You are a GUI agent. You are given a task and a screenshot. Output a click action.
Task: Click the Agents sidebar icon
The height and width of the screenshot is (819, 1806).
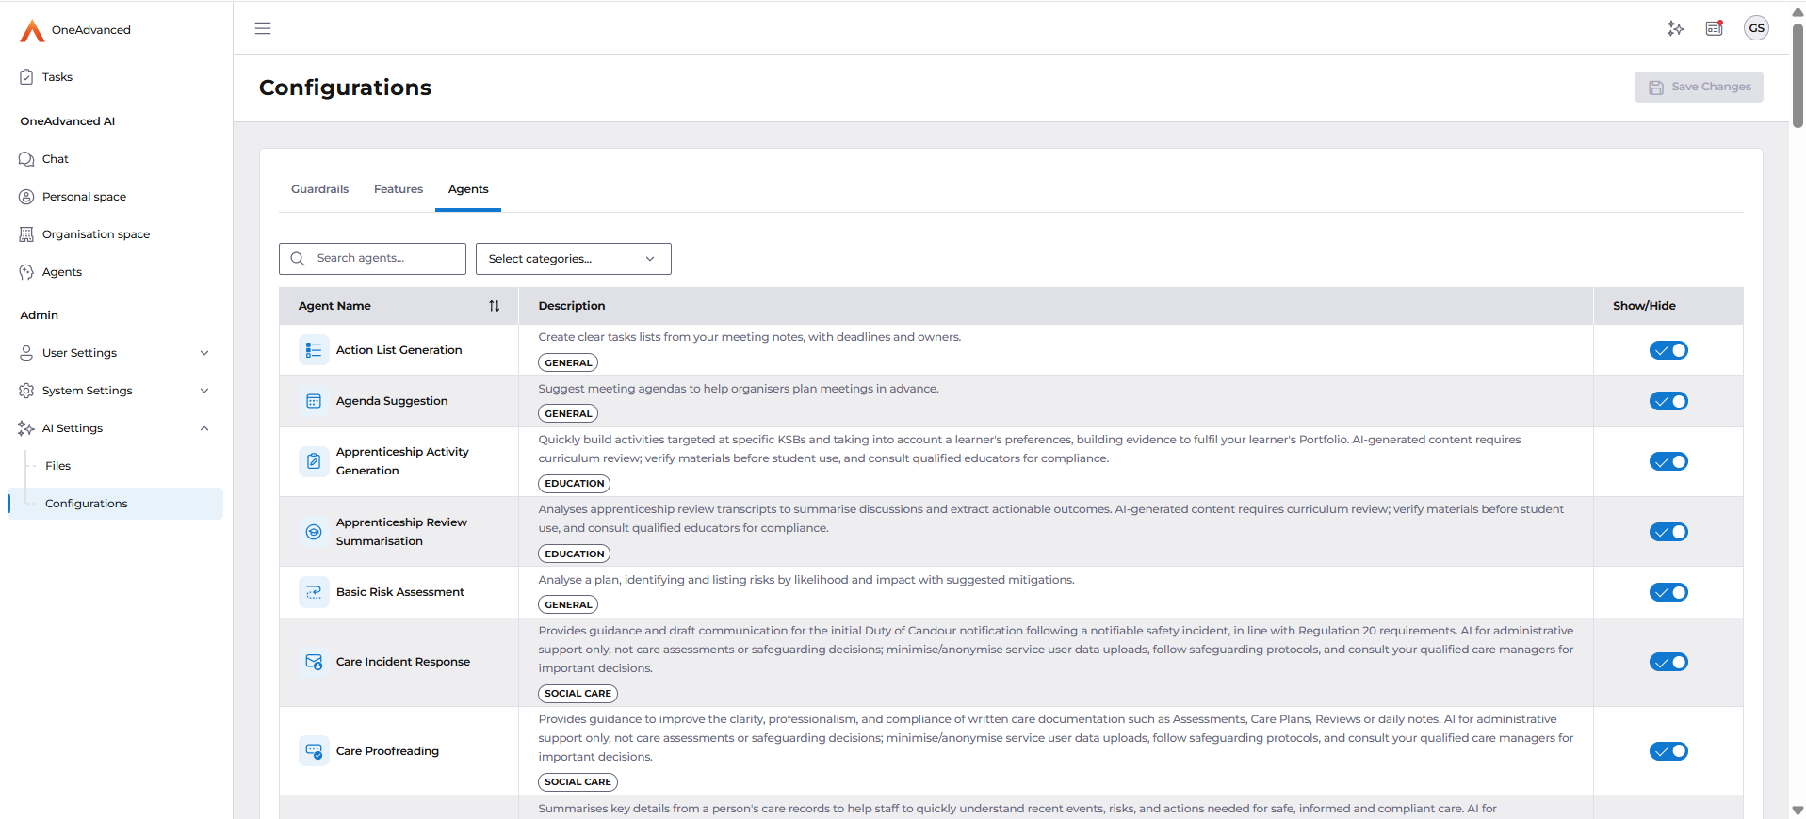pyautogui.click(x=26, y=272)
